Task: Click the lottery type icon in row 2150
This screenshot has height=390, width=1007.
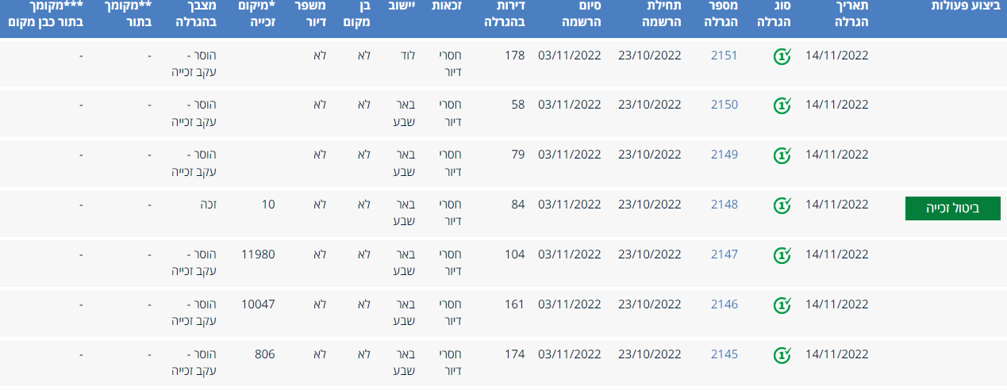Action: tap(782, 105)
